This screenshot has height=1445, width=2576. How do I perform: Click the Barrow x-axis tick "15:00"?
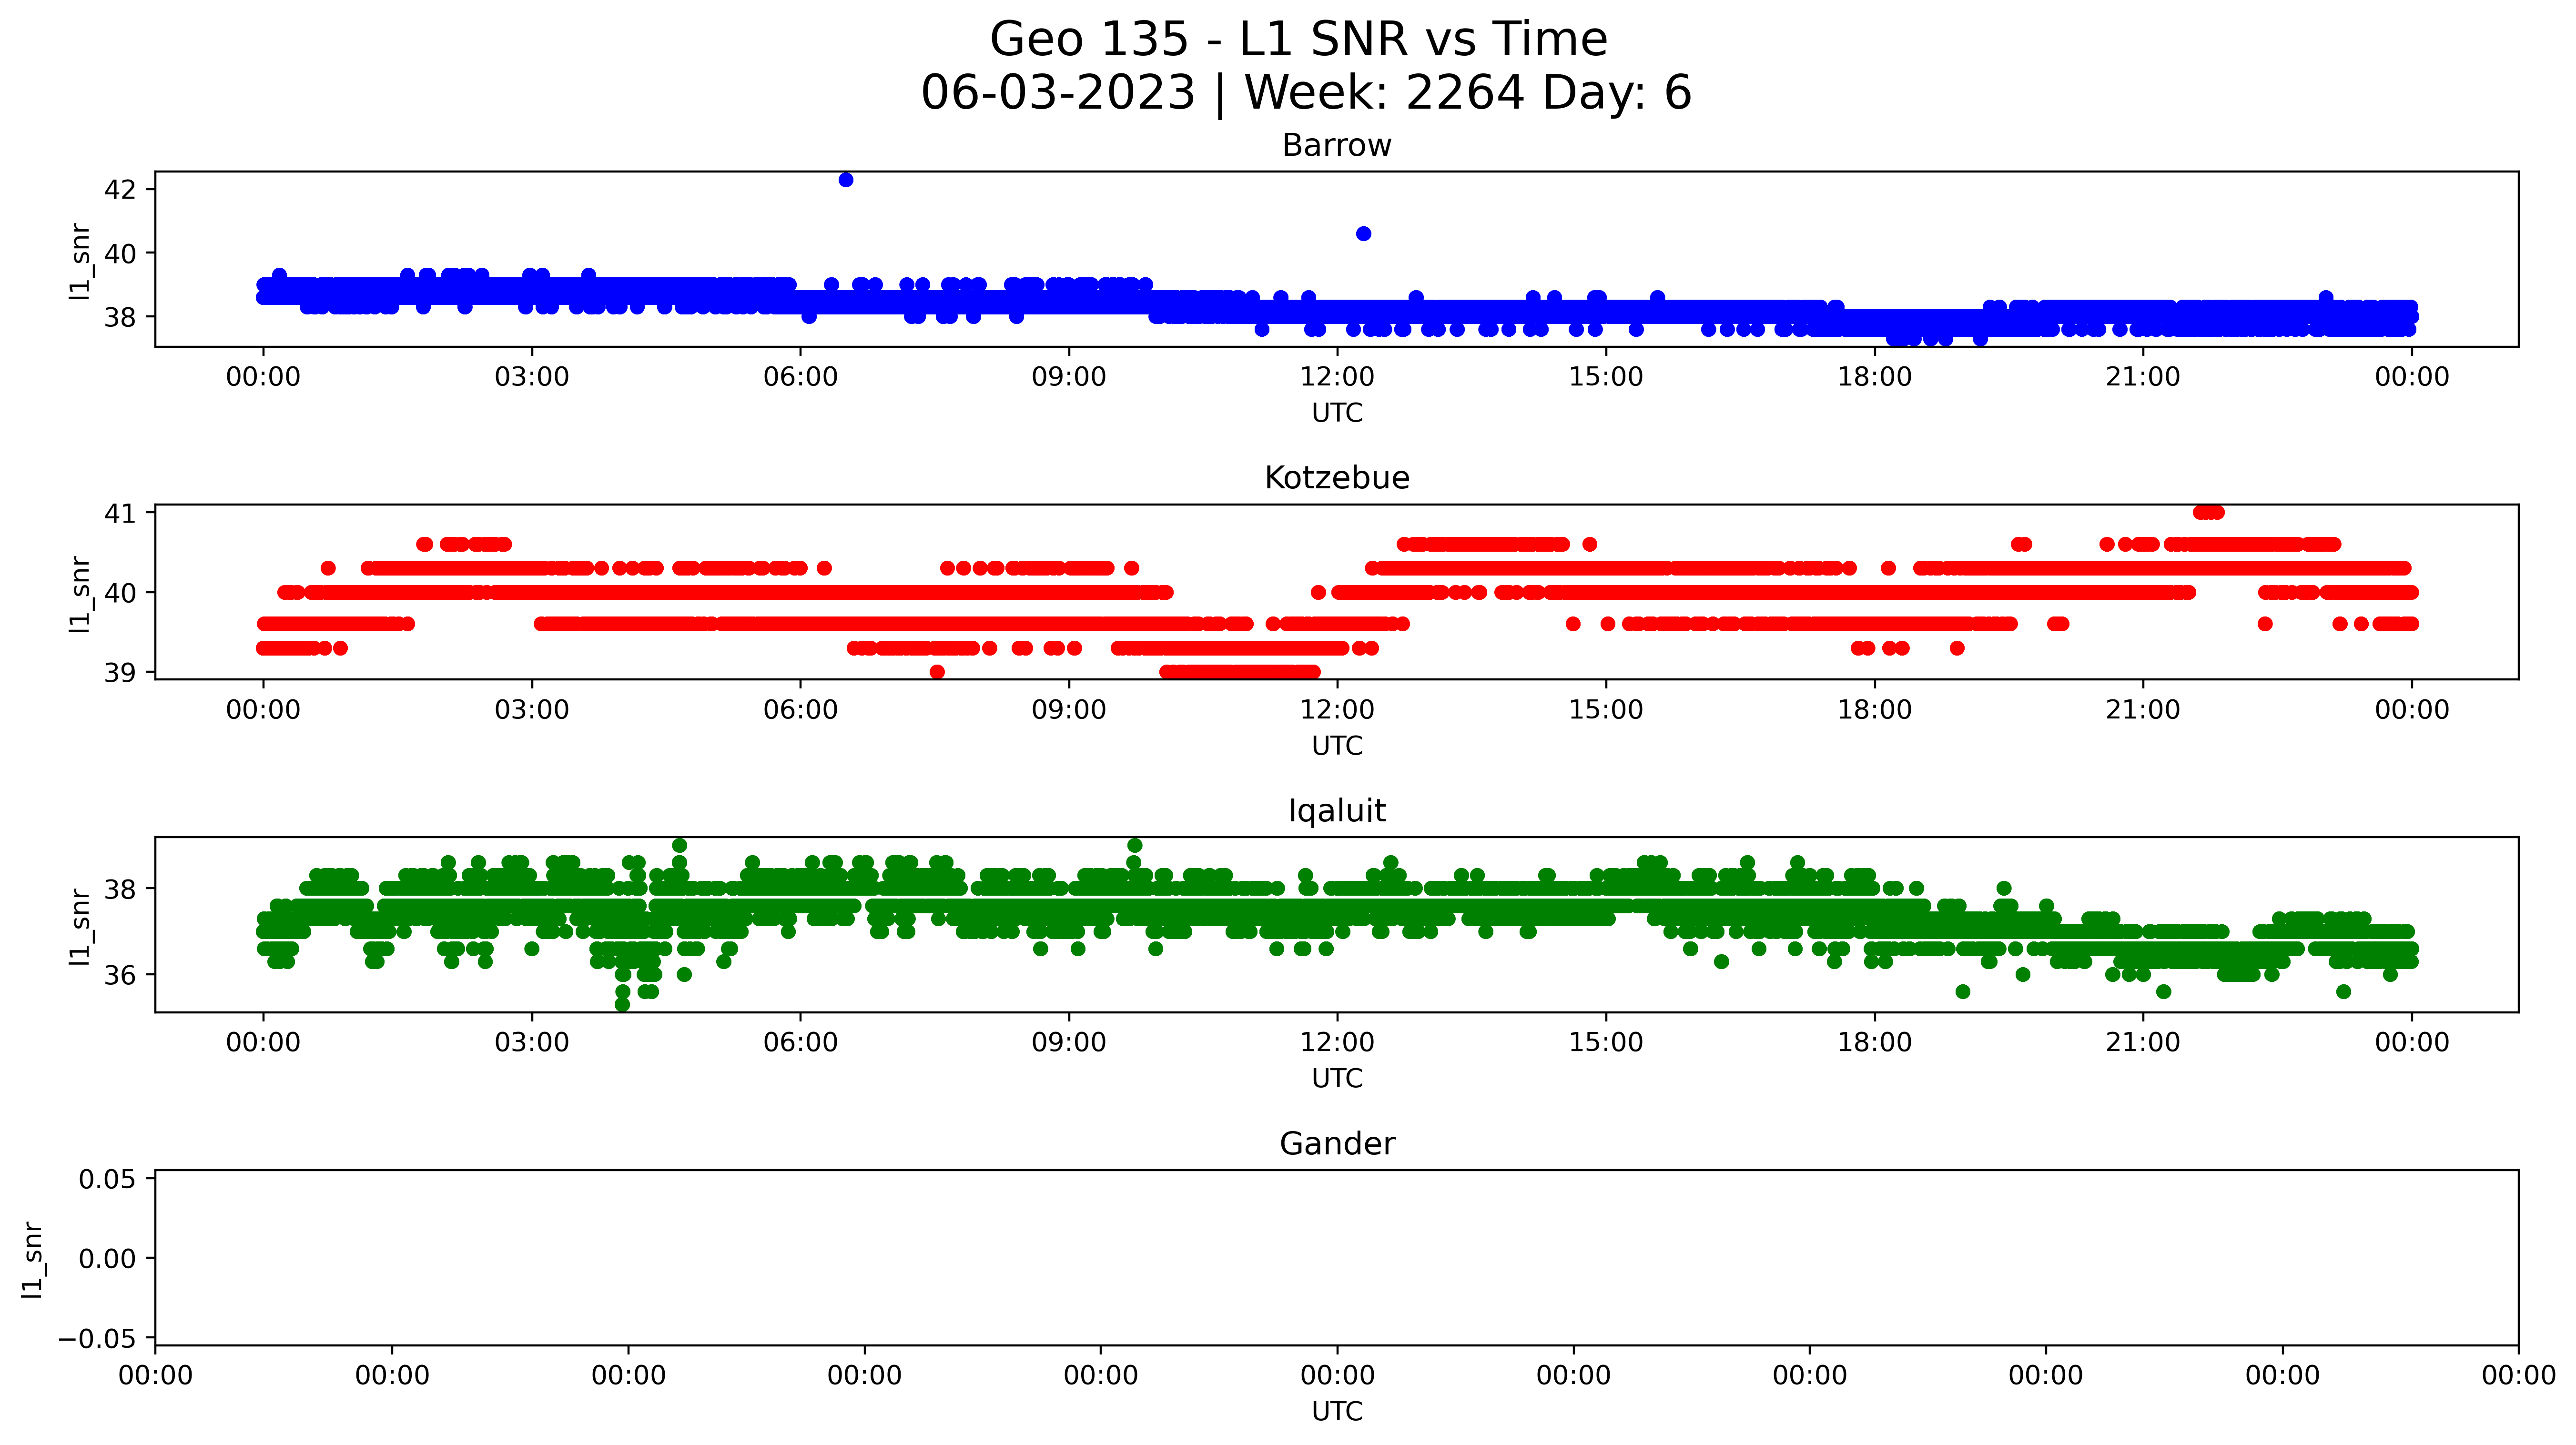point(1606,377)
